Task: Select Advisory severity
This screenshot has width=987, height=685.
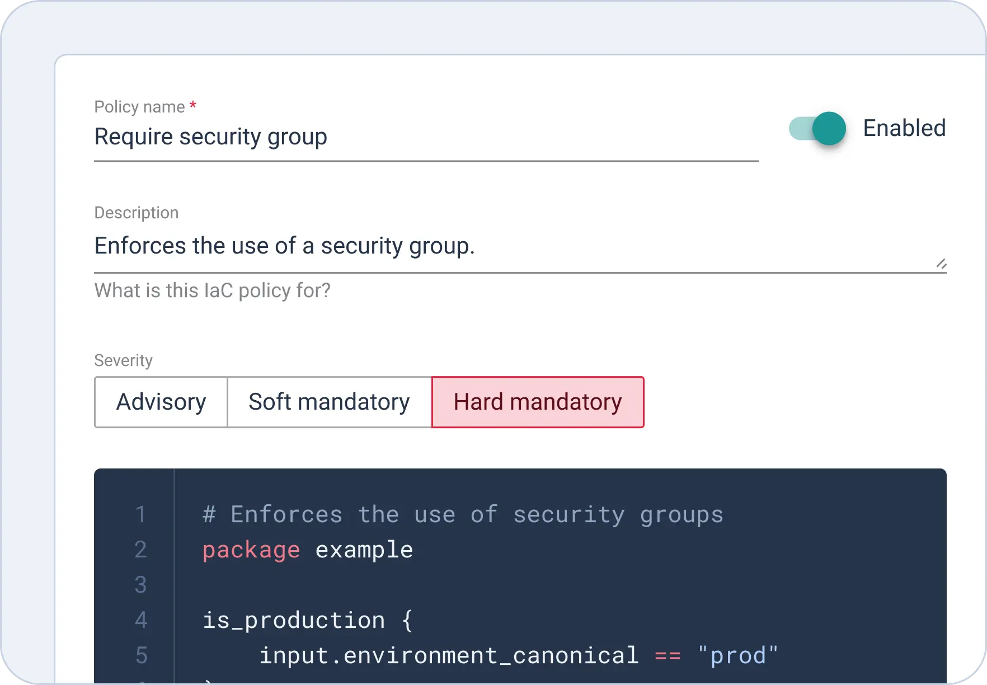Action: click(x=161, y=402)
